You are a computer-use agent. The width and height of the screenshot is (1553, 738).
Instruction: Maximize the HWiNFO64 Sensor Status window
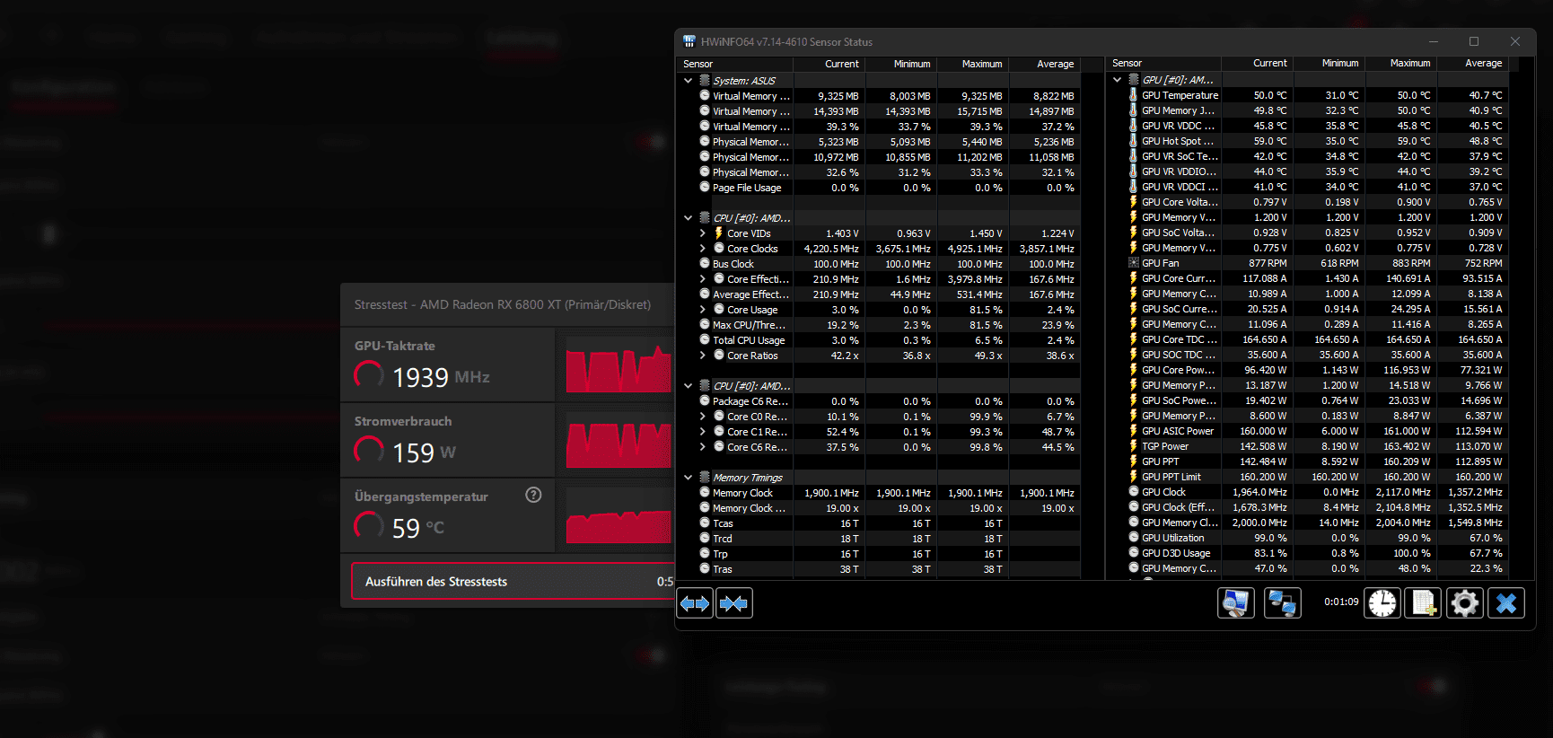click(1474, 41)
